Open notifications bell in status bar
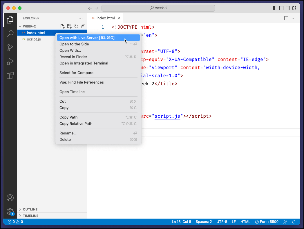This screenshot has width=304, height=229. click(x=294, y=222)
